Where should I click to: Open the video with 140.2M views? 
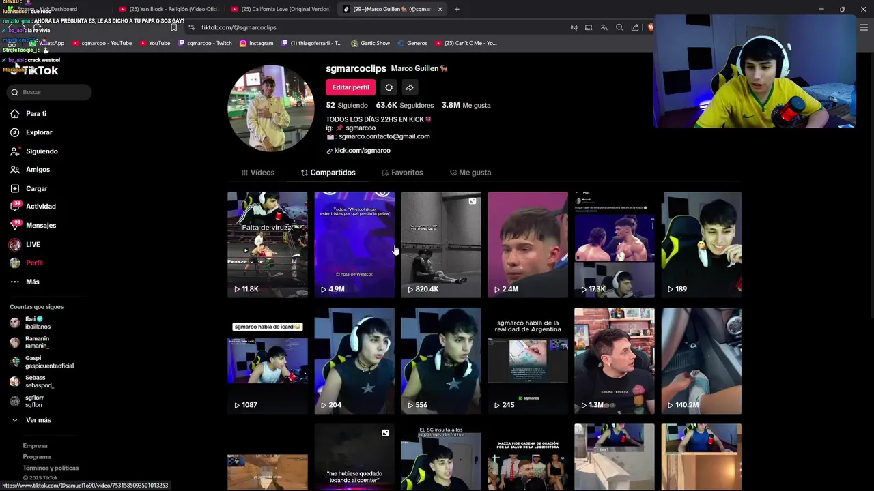coord(701,361)
